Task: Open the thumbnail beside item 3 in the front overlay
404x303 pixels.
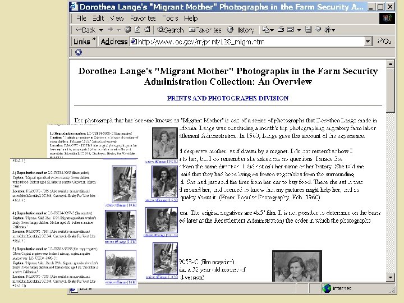Action: click(x=124, y=184)
